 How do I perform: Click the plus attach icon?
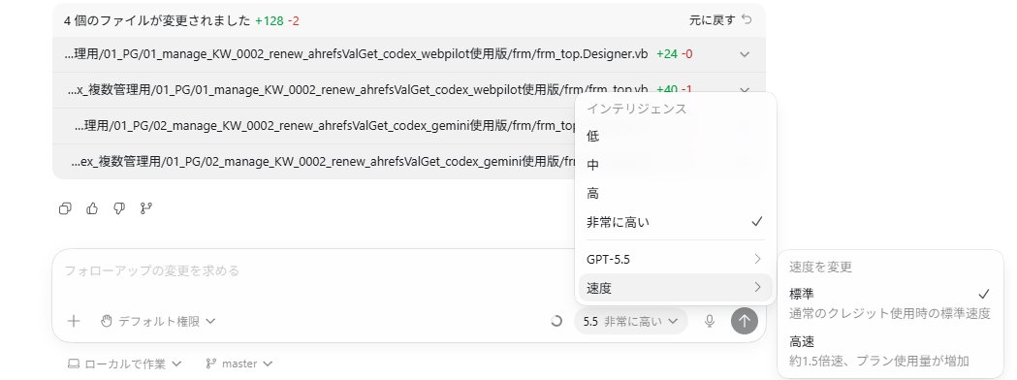[x=74, y=321]
